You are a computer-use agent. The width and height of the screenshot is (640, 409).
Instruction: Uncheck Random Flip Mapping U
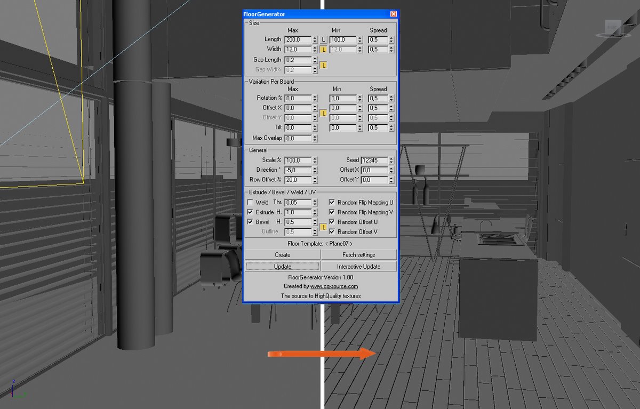pos(332,203)
